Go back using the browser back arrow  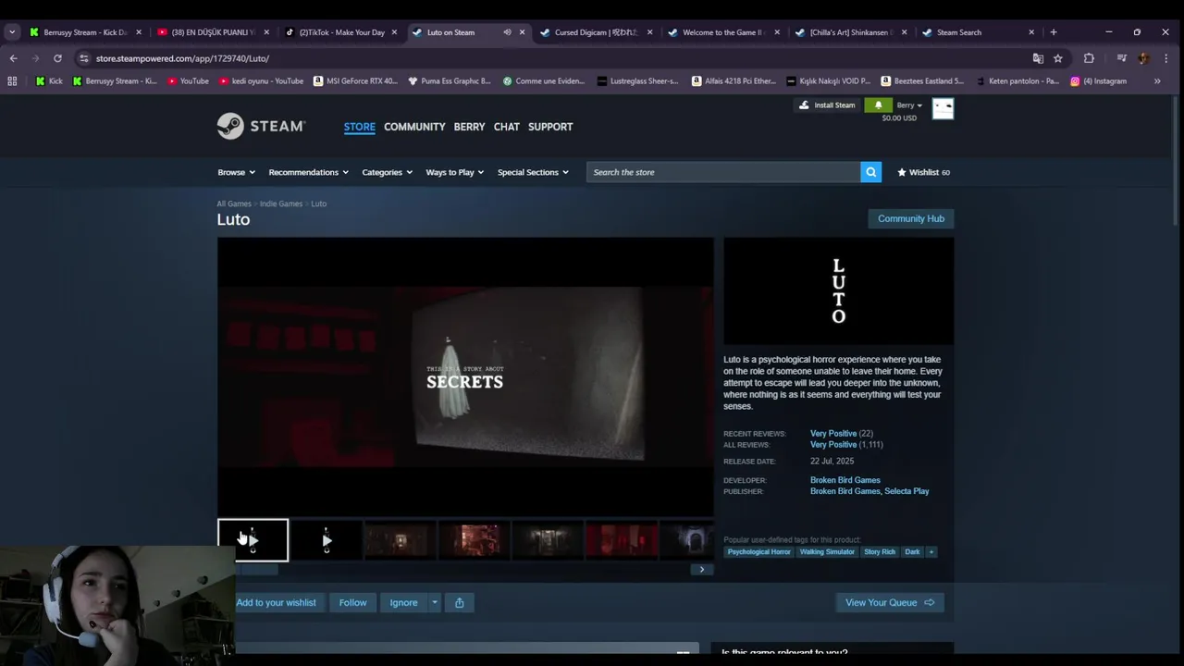click(x=13, y=58)
